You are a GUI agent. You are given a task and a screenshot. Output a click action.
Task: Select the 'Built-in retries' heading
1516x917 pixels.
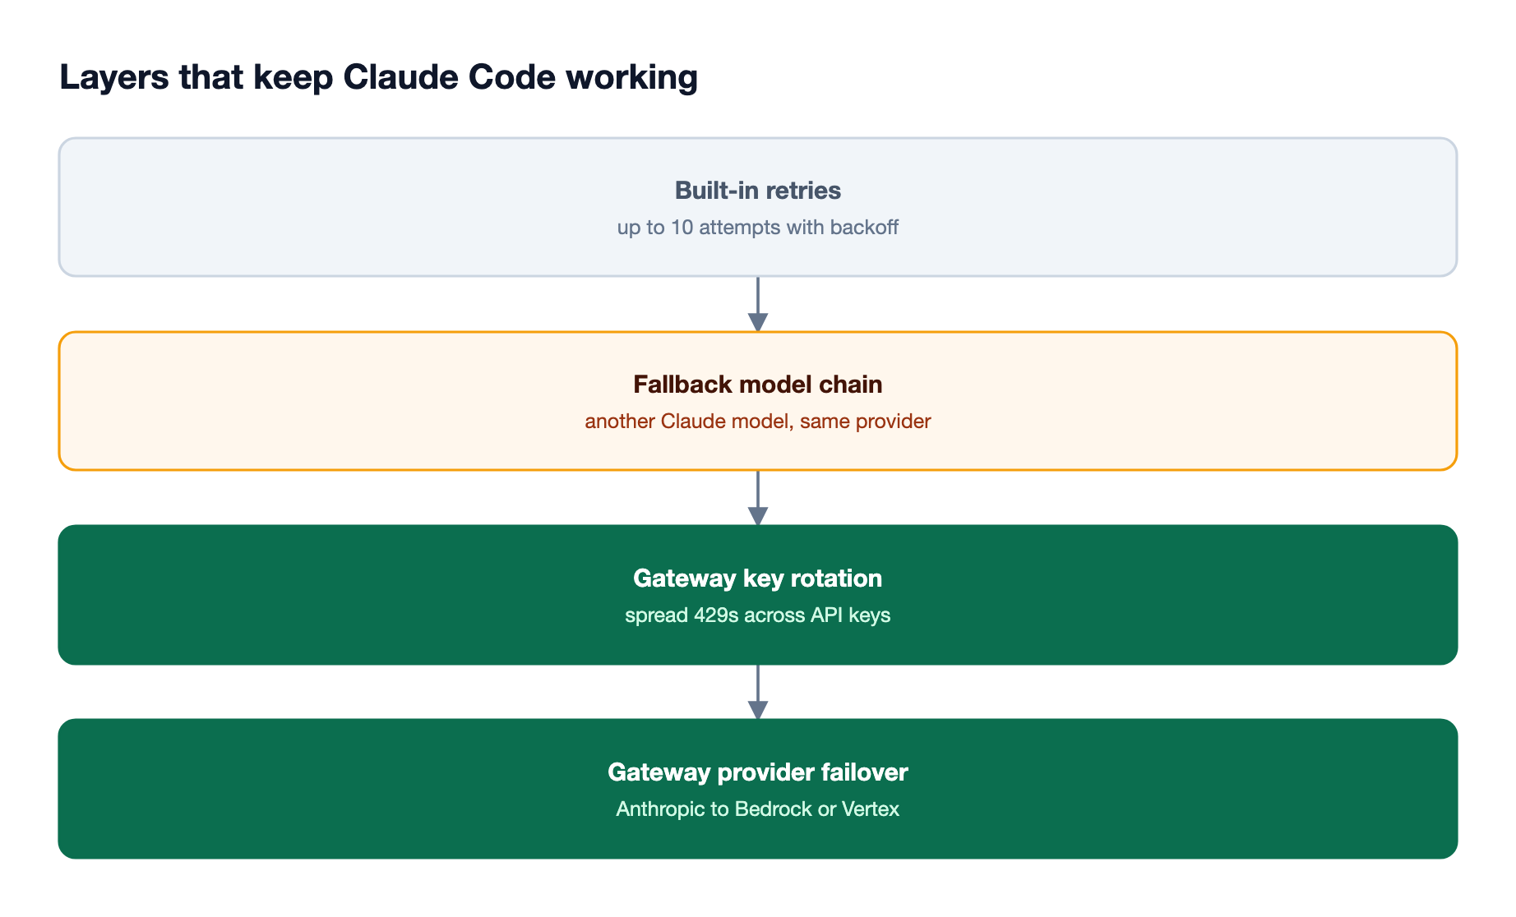pyautogui.click(x=758, y=191)
